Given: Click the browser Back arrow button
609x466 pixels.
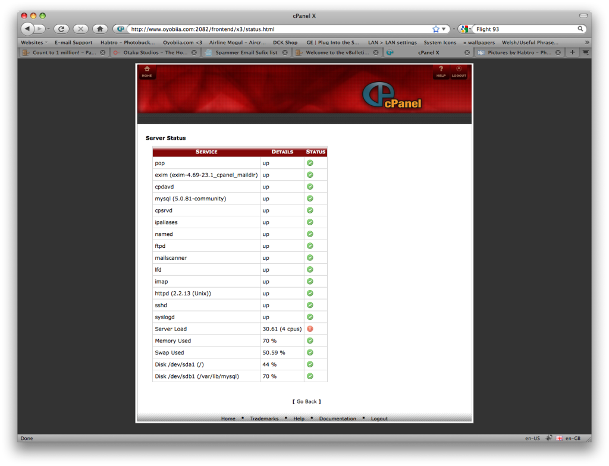Looking at the screenshot, I should coord(27,29).
